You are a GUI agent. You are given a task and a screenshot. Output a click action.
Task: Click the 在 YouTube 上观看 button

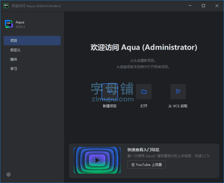click(x=147, y=164)
